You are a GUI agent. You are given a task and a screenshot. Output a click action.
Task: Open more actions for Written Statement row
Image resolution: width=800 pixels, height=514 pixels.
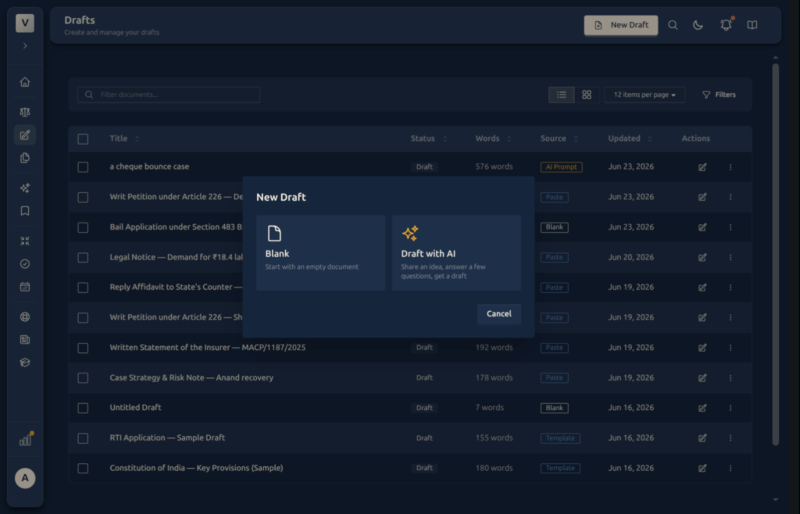click(730, 347)
